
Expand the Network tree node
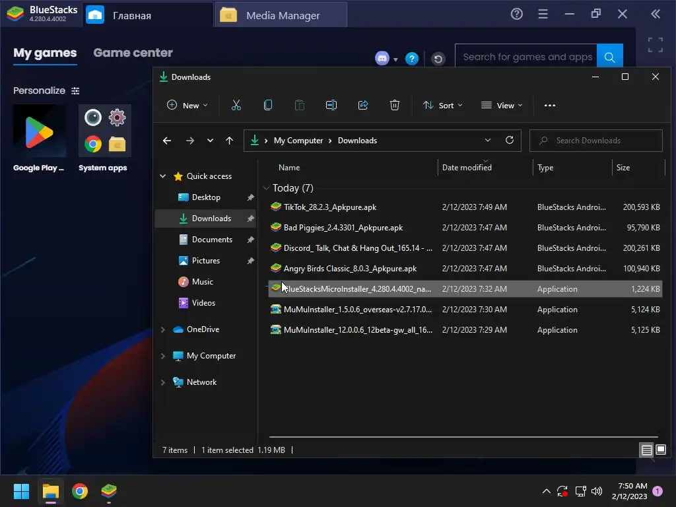pos(163,382)
